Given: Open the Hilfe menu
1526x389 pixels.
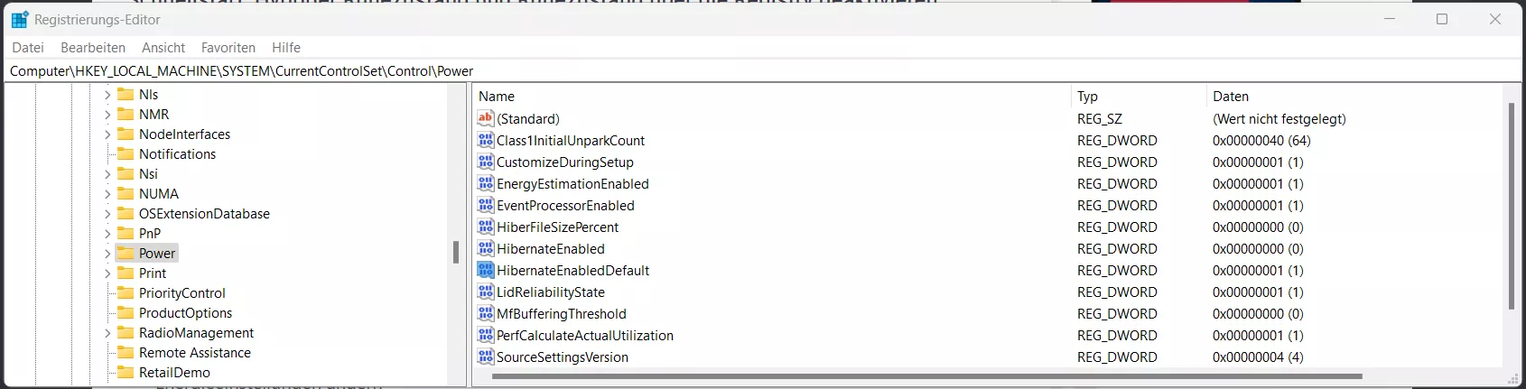Looking at the screenshot, I should pos(286,47).
